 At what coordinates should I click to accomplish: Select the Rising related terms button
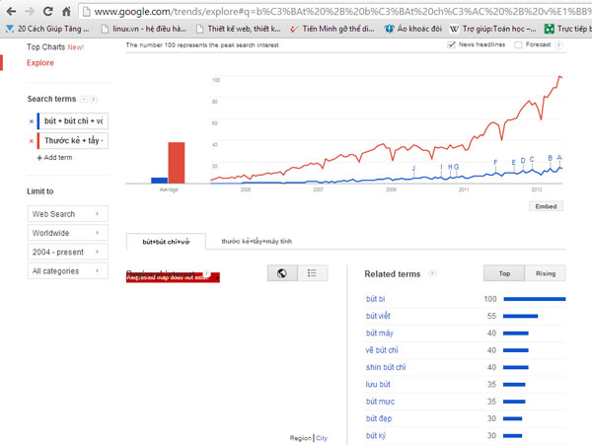tap(546, 273)
